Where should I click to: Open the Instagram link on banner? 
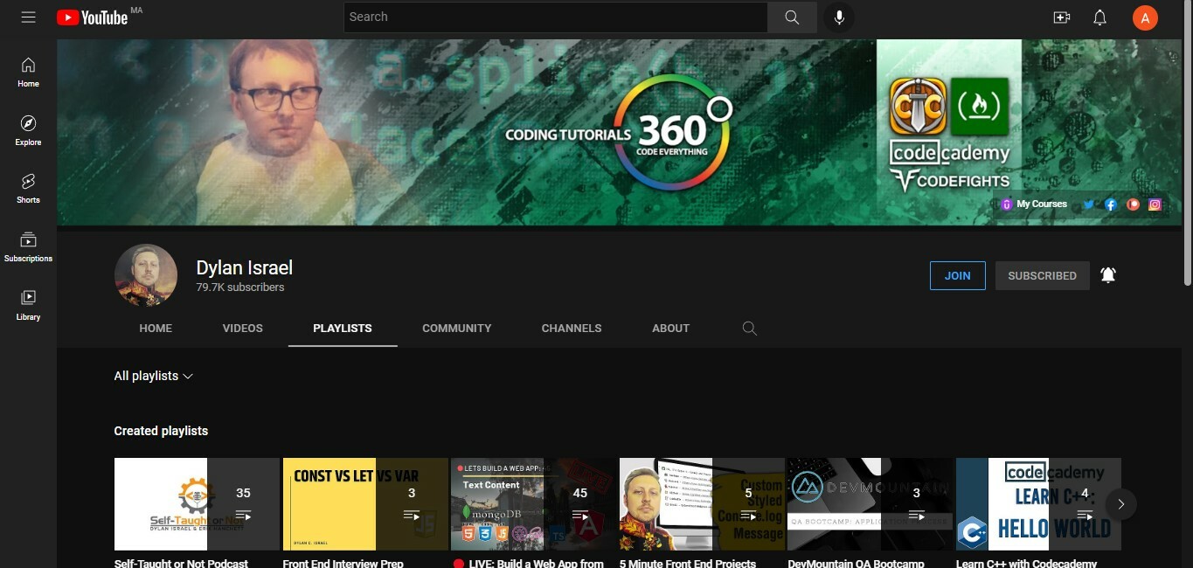[x=1155, y=204]
